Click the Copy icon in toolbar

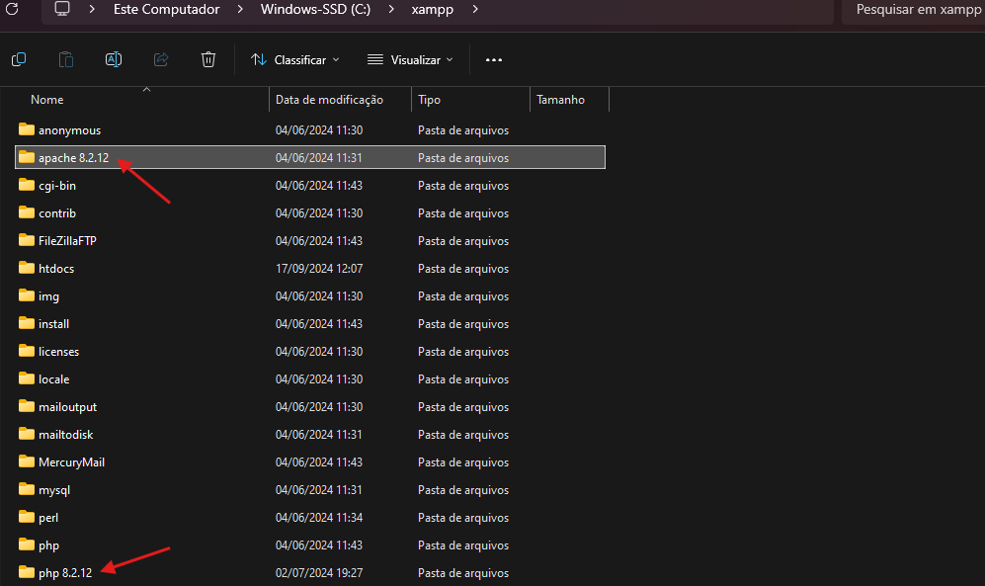pyautogui.click(x=19, y=59)
